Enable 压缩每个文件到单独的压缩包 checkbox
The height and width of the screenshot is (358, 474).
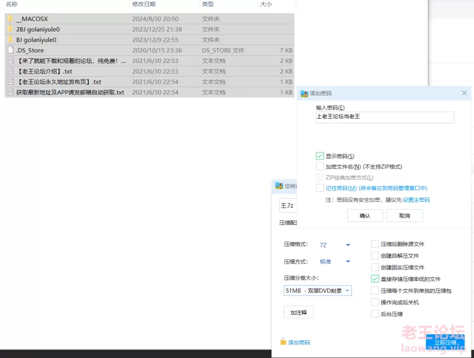[375, 290]
